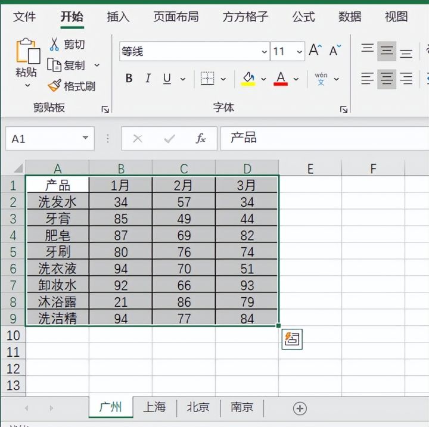Decrease font size with small A icon
The image size is (429, 427).
pyautogui.click(x=335, y=50)
